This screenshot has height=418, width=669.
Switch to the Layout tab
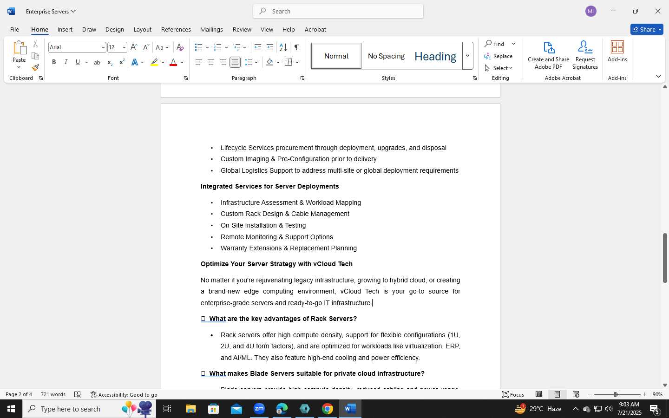pyautogui.click(x=143, y=29)
